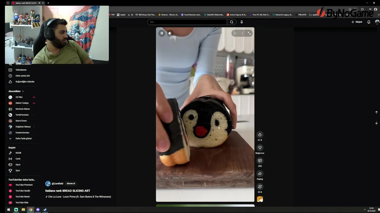Open heykel bookmark
Image resolution: width=380 pixels, height=213 pixels.
tap(121, 14)
